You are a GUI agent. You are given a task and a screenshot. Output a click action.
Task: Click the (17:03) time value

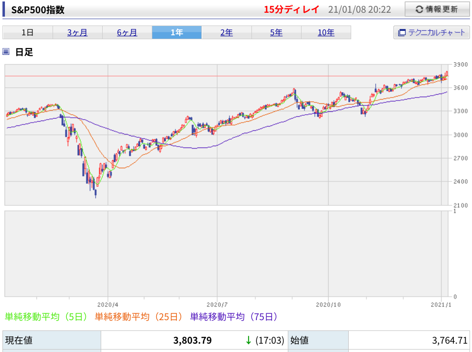pyautogui.click(x=270, y=340)
